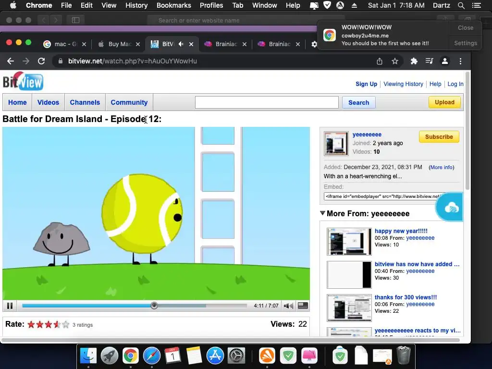Rate the video five stars
Image resolution: width=492 pixels, height=369 pixels.
pyautogui.click(x=65, y=324)
